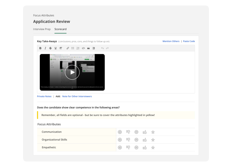Open Mention Others link
Screen dimensions: 232x167
(171, 41)
